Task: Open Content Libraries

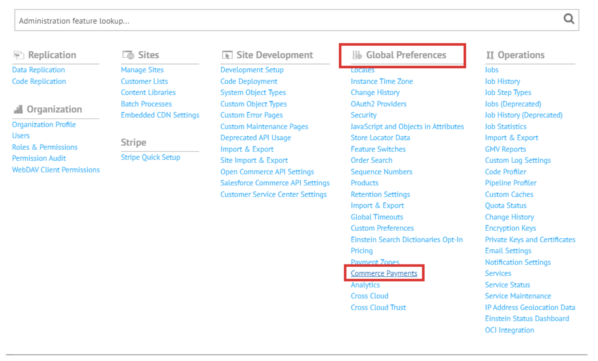Action: (x=148, y=92)
